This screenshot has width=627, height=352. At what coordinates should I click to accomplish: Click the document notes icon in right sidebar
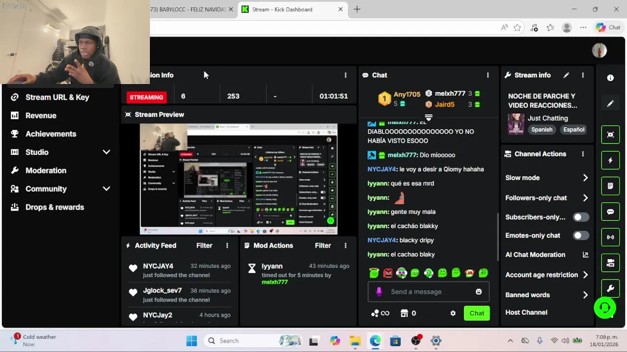point(610,186)
